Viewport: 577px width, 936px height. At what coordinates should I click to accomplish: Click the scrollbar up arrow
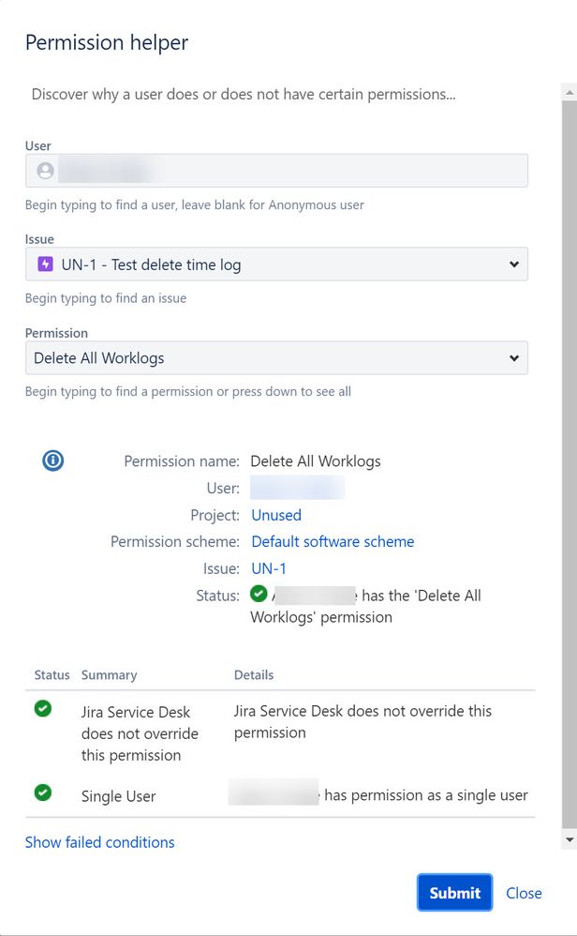[570, 93]
